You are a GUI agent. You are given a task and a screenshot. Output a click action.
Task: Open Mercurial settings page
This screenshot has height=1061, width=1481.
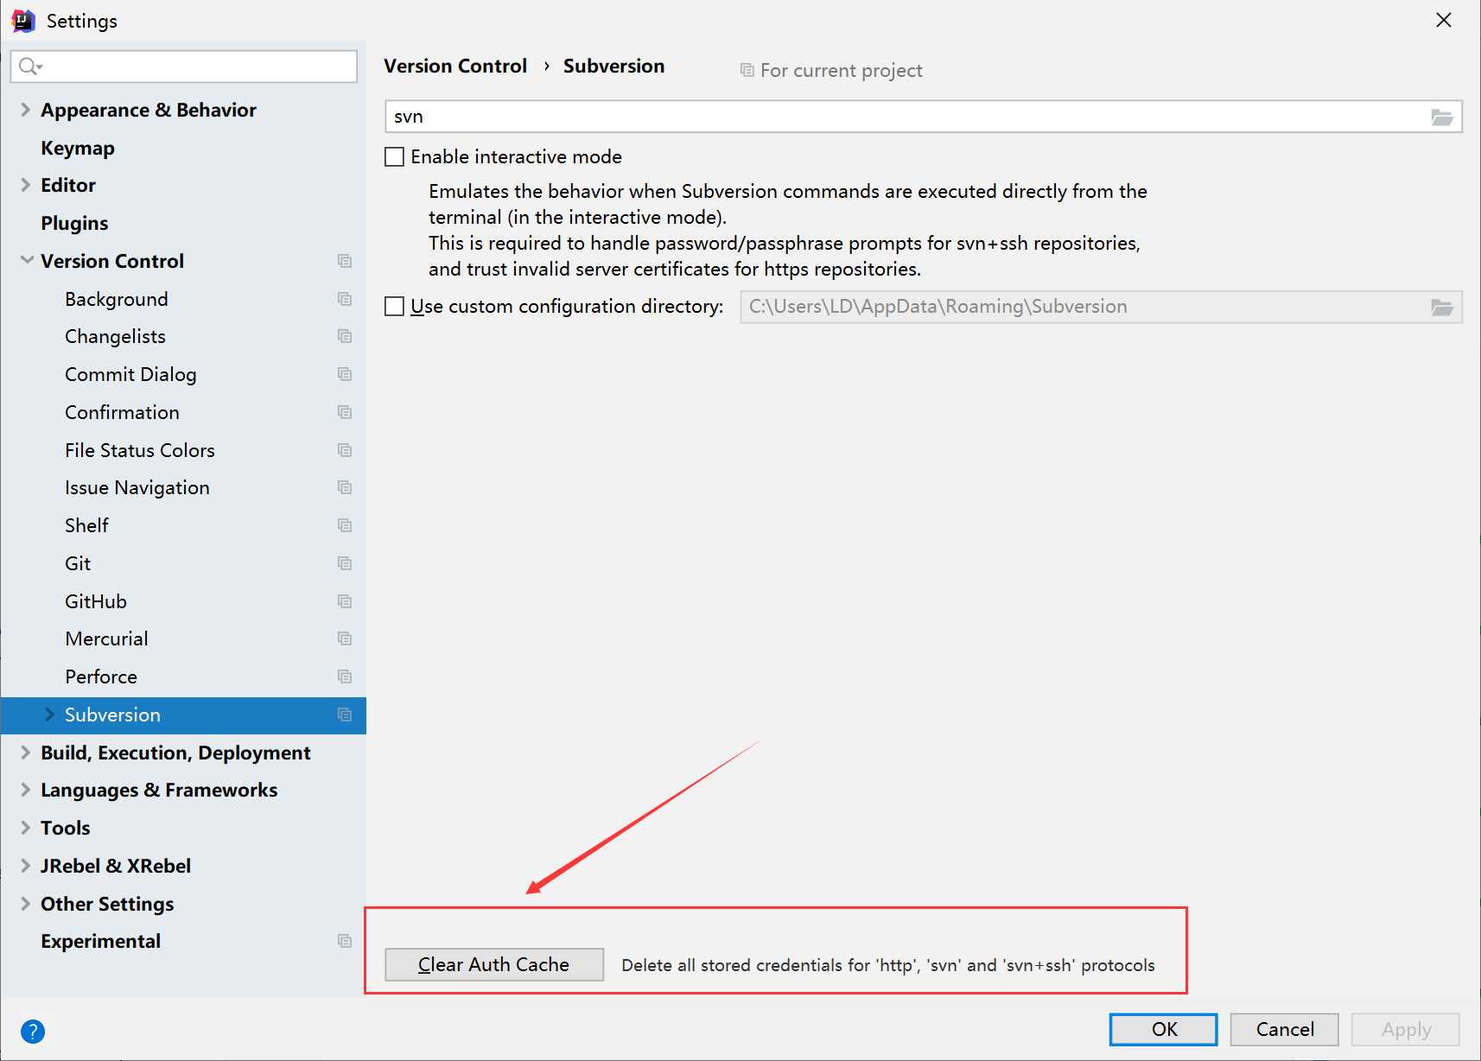pos(106,639)
